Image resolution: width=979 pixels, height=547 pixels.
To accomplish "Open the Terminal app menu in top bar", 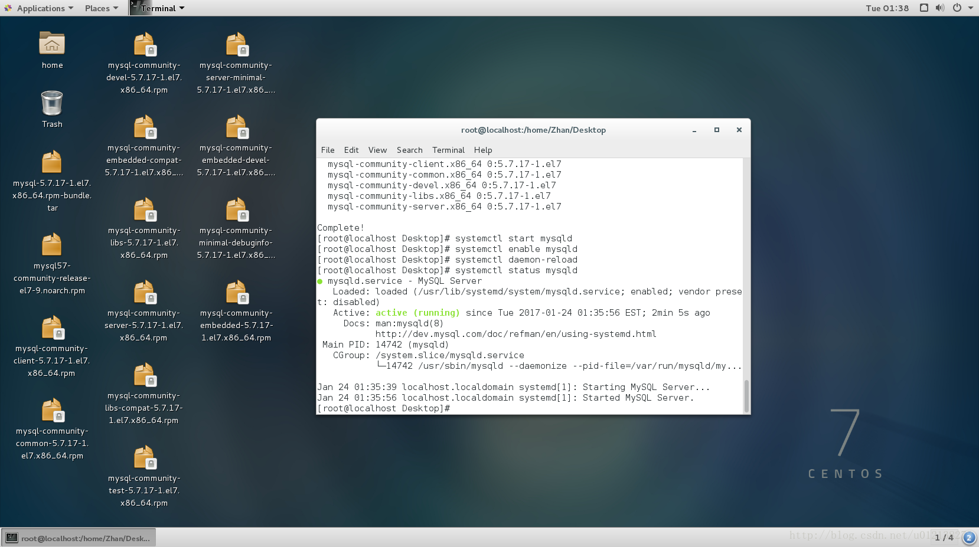I will pyautogui.click(x=158, y=8).
